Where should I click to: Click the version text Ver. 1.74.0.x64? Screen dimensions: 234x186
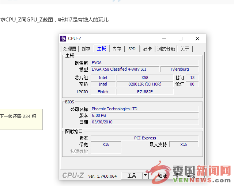point(102,176)
